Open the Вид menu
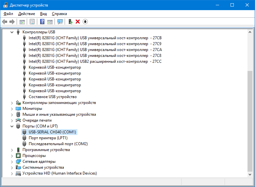The height and width of the screenshot is (187, 255). pos(43,14)
